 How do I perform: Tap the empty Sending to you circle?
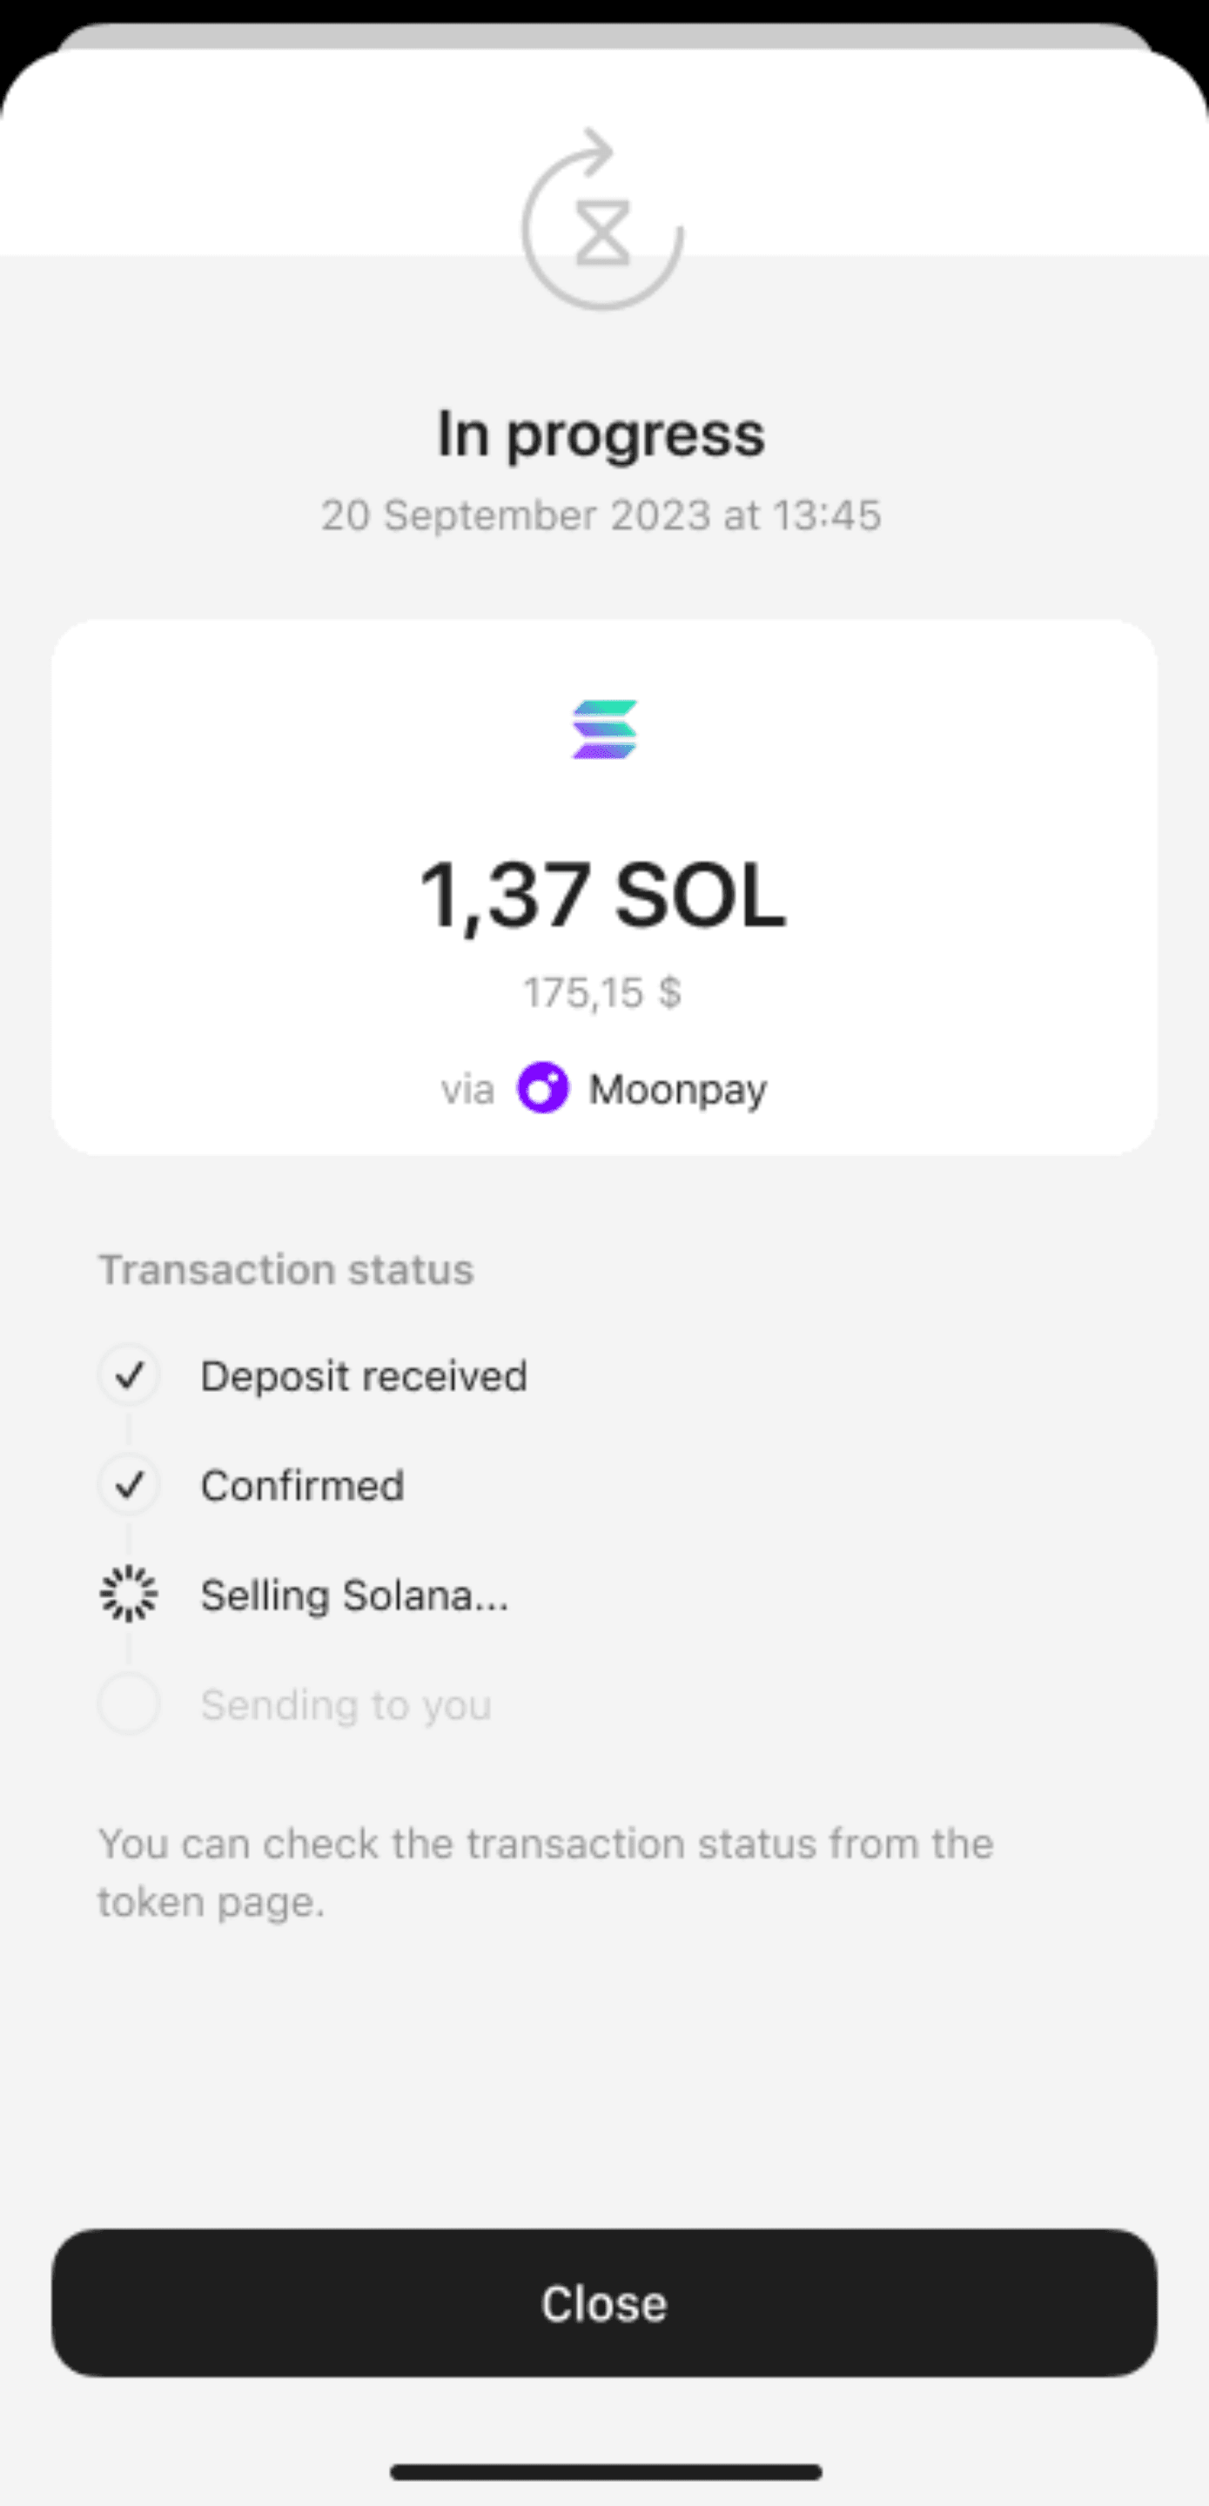click(x=129, y=1704)
